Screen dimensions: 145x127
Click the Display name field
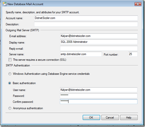(99, 42)
